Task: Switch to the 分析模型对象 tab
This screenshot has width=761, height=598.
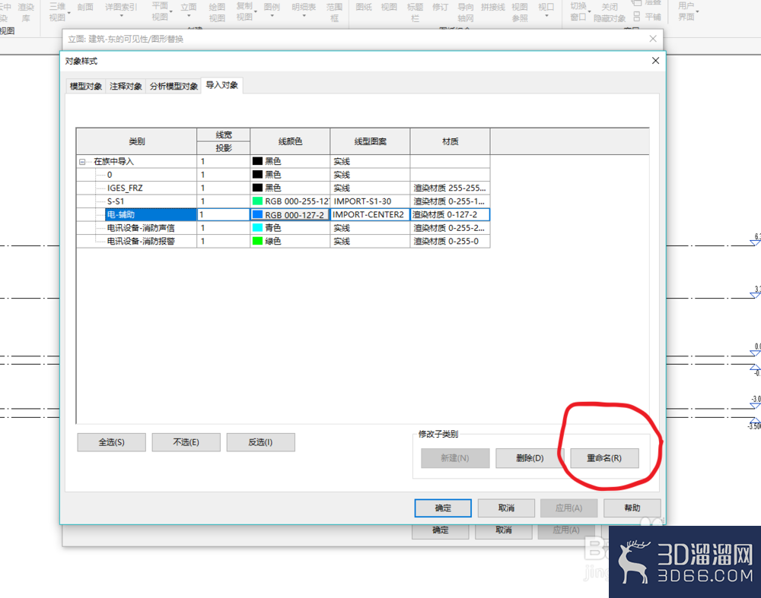Action: point(174,87)
